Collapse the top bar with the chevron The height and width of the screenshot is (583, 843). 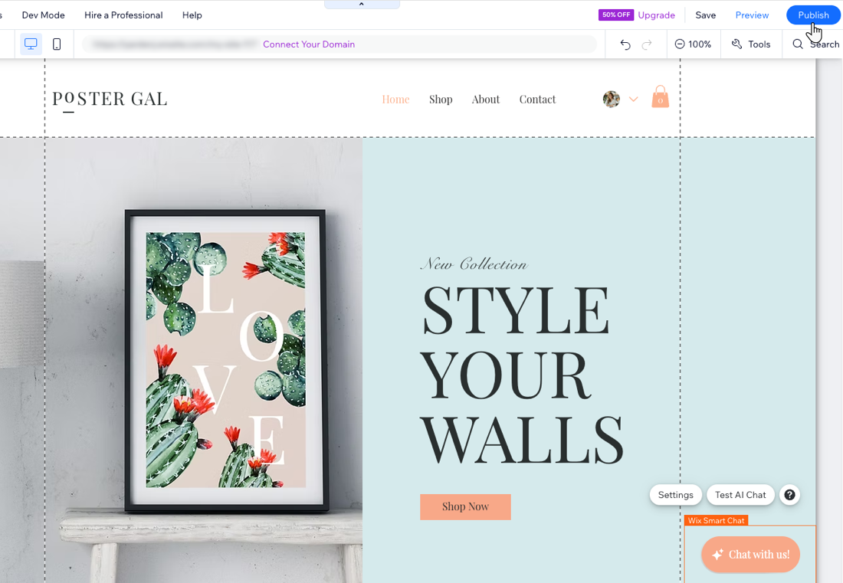[361, 5]
